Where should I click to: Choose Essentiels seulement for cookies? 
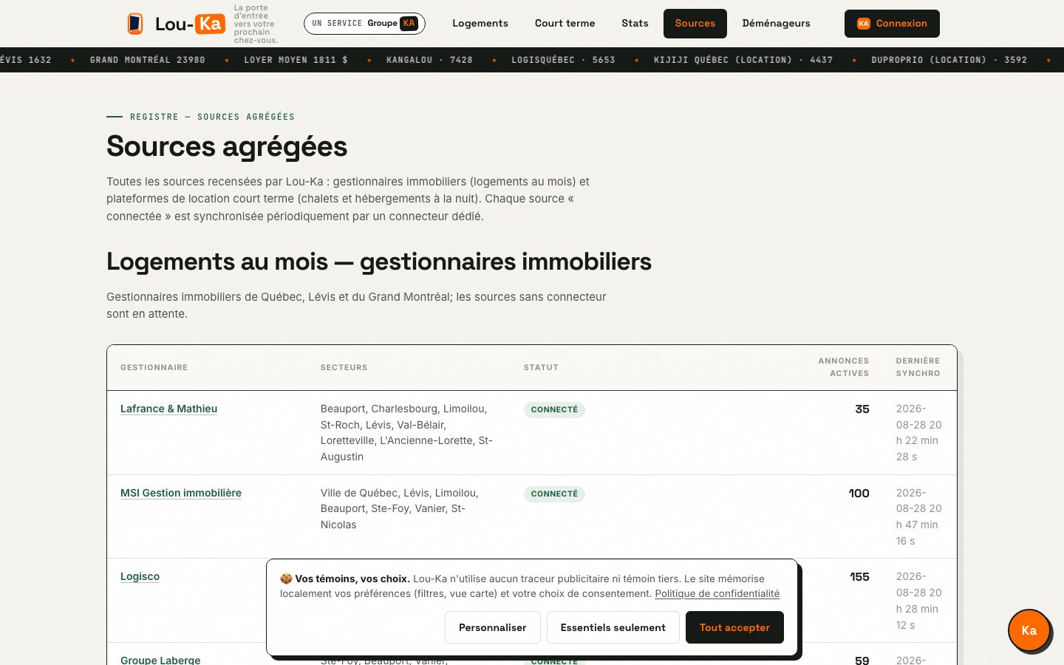[x=613, y=627]
